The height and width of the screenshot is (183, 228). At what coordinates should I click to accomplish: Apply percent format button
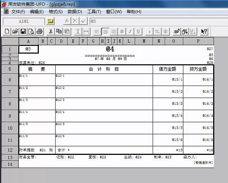point(157,31)
